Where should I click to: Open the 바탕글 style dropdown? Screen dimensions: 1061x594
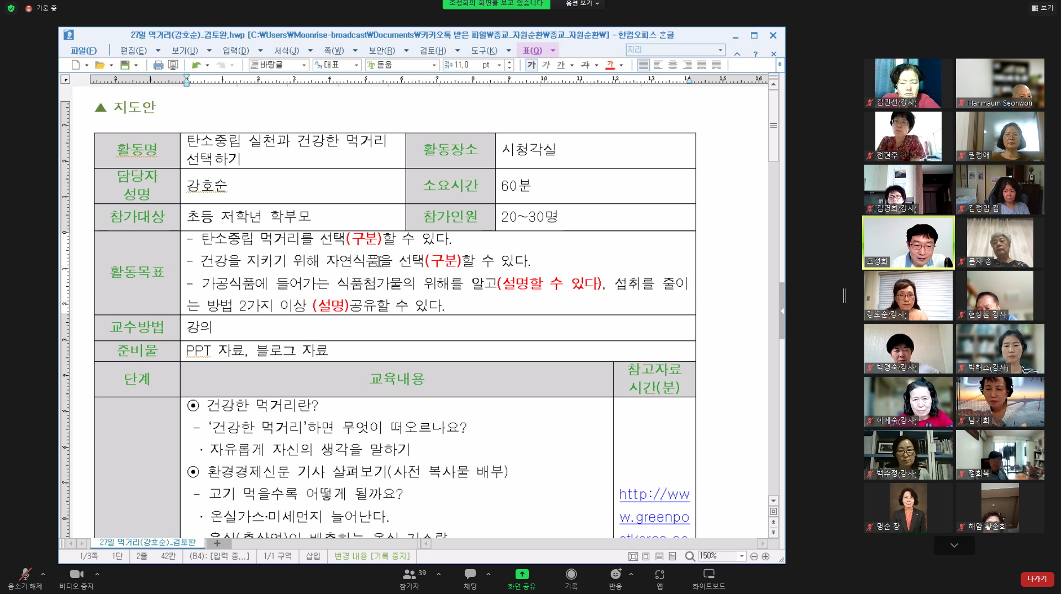coord(303,65)
